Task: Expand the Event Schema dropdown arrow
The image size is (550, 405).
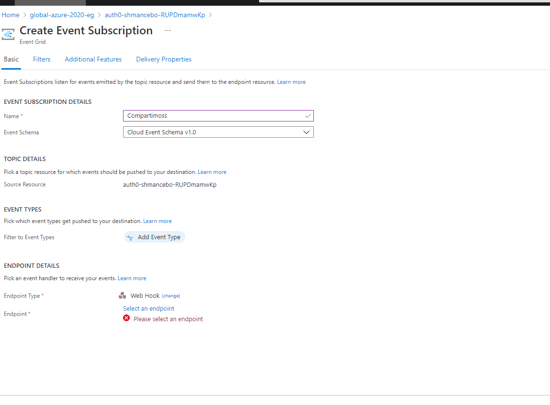Action: 306,132
